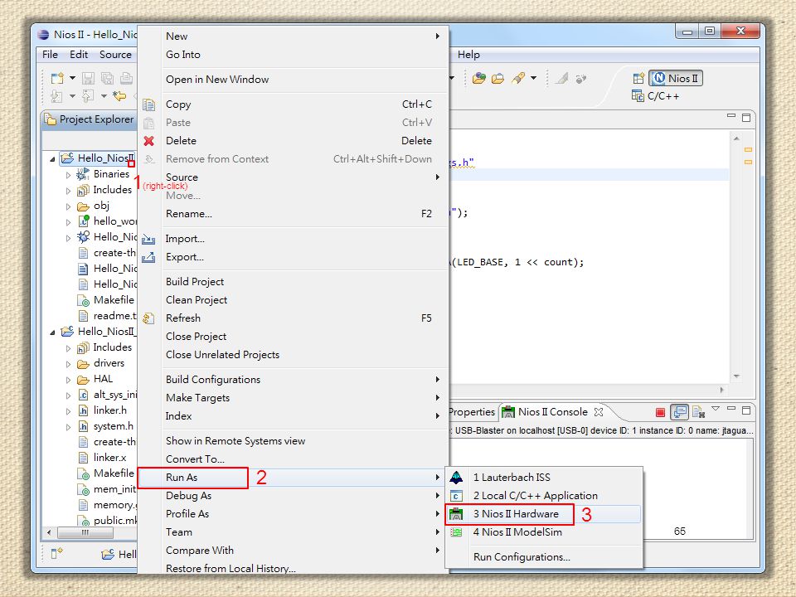Click the Save toolbar icon
Screen dimensions: 796x597
point(89,78)
